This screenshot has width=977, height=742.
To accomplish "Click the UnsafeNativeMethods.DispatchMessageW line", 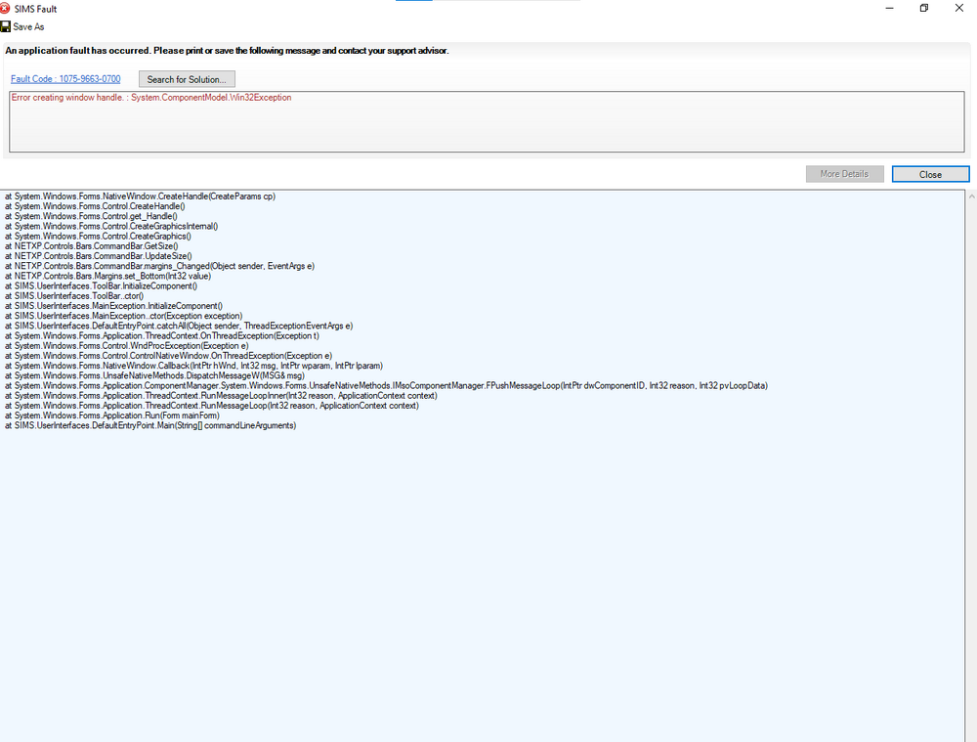I will point(154,376).
